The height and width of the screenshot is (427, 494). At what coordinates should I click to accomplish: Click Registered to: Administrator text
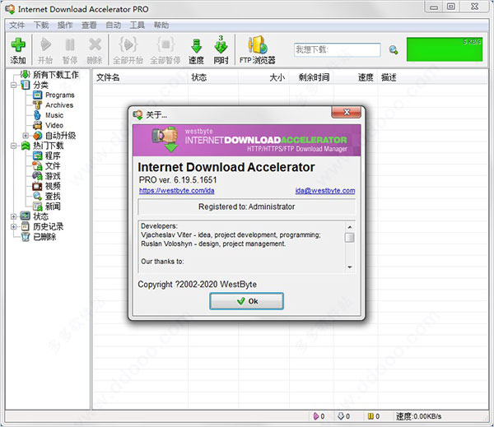[x=247, y=207]
